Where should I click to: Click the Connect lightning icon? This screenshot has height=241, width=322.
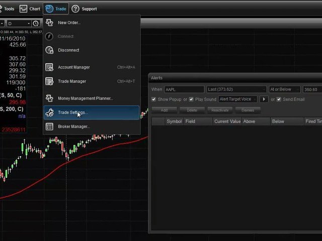coord(49,36)
